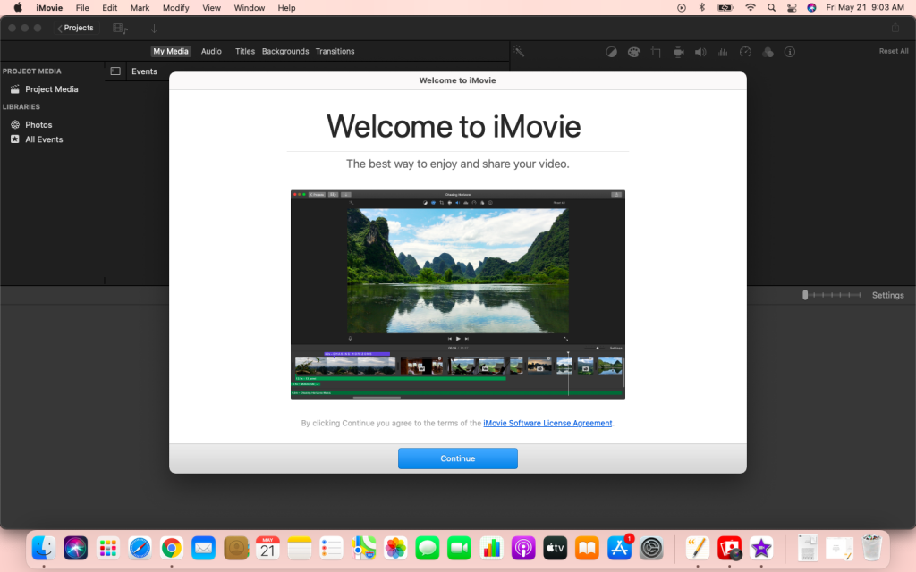The image size is (916, 572).
Task: Open System Preferences from the Dock
Action: [x=651, y=548]
